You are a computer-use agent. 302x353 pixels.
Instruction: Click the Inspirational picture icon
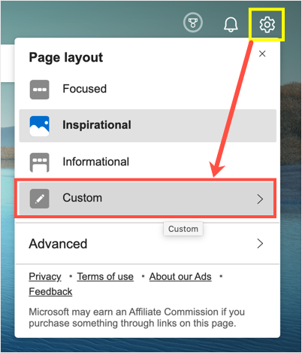(40, 126)
